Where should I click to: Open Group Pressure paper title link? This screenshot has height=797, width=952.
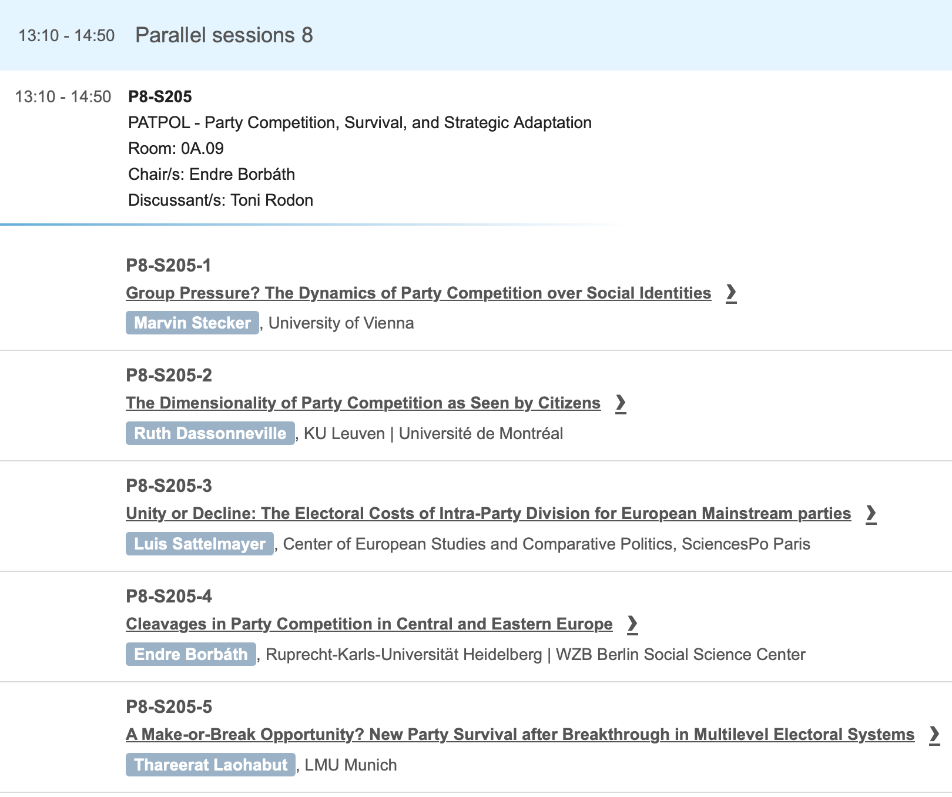click(418, 293)
